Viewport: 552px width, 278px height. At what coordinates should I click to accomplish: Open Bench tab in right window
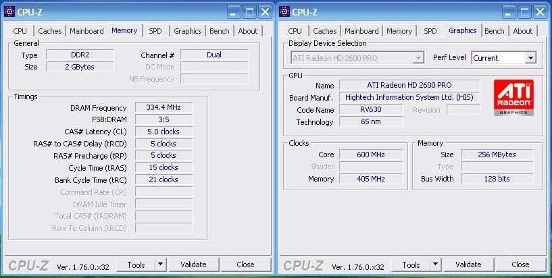(x=495, y=31)
